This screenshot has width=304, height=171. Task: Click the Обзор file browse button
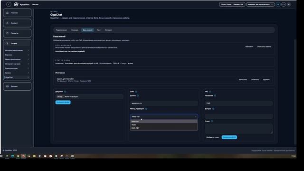pyautogui.click(x=60, y=96)
